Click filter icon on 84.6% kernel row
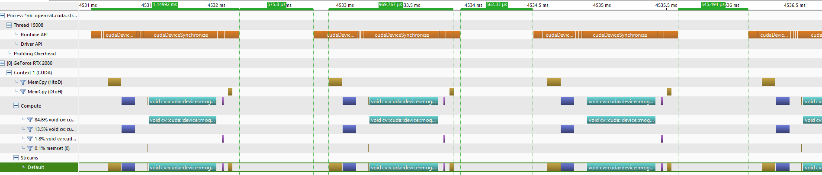Viewport: 822px width, 175px height. [x=30, y=120]
